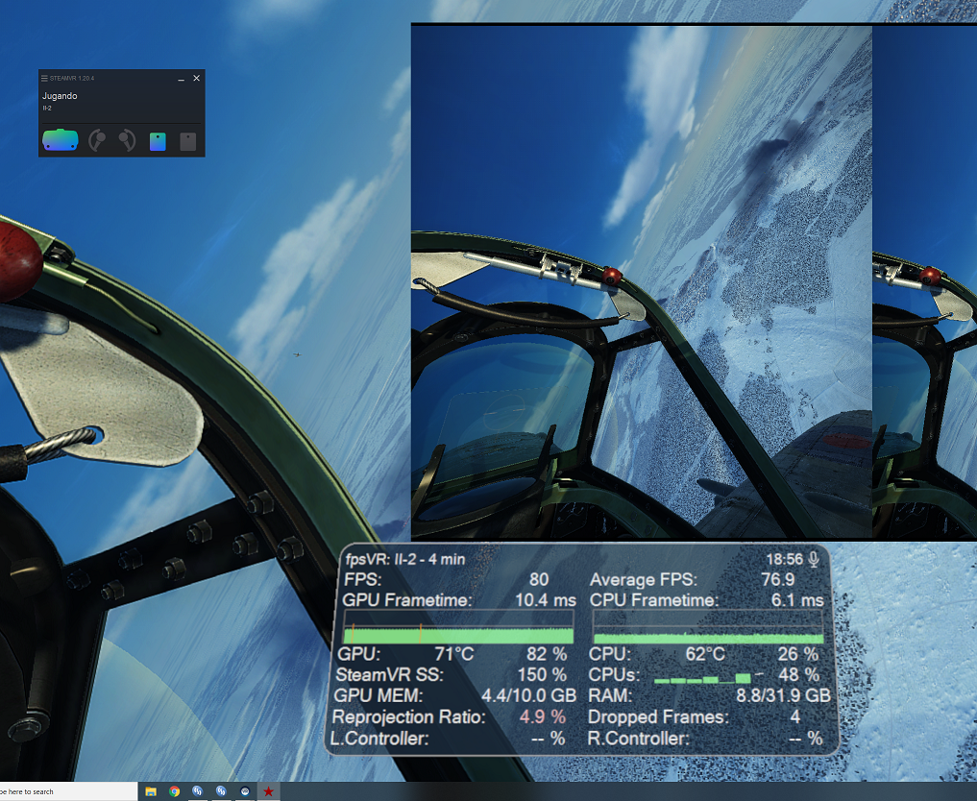Click the Reprojection Ratio '4.9 %' value
Screen dimensions: 977x801
[x=543, y=716]
